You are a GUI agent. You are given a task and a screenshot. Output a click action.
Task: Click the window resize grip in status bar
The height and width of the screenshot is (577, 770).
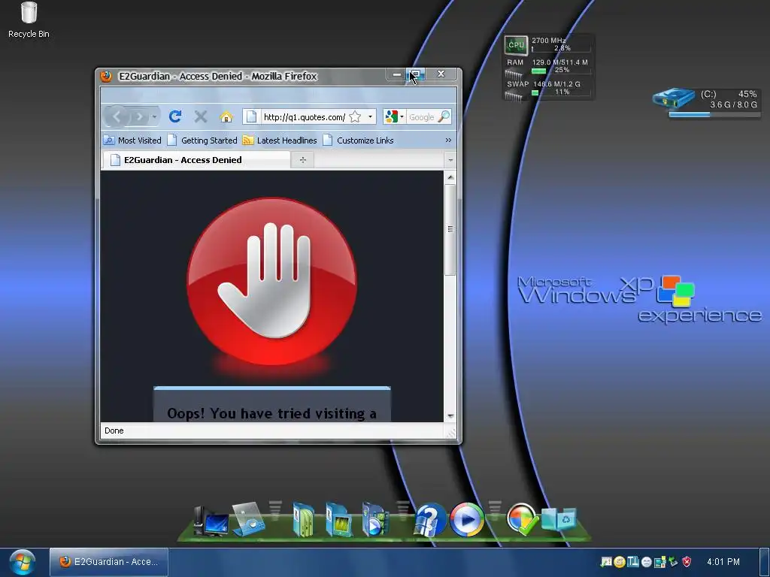[x=451, y=432]
